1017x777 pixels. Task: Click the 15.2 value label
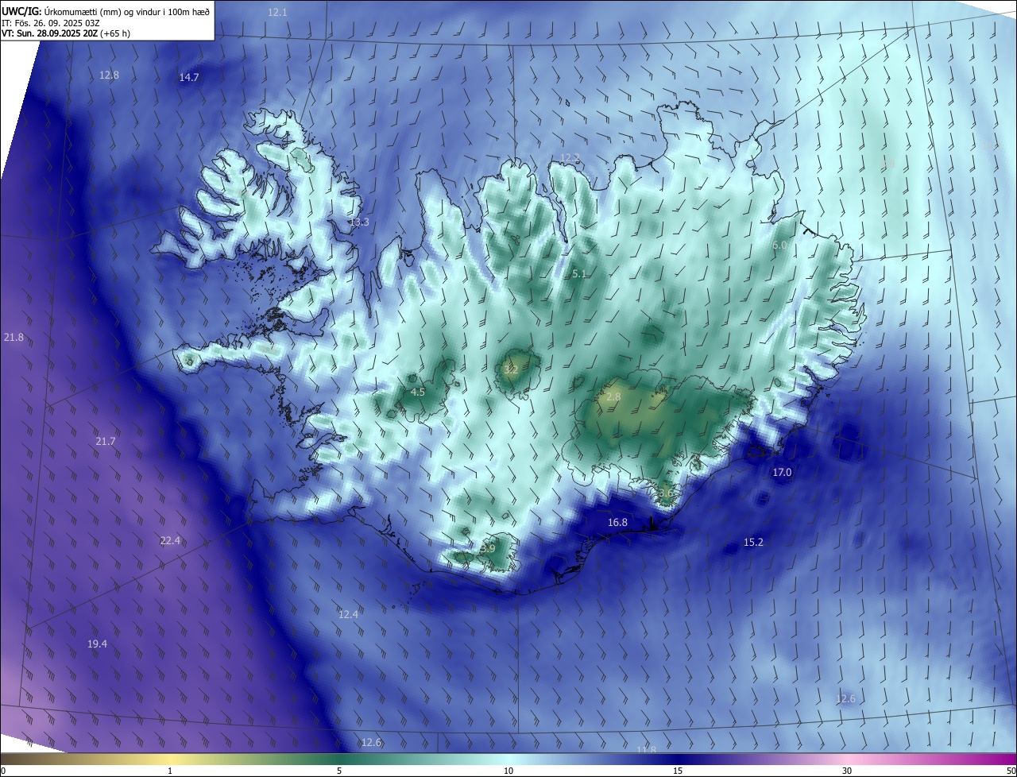click(753, 542)
